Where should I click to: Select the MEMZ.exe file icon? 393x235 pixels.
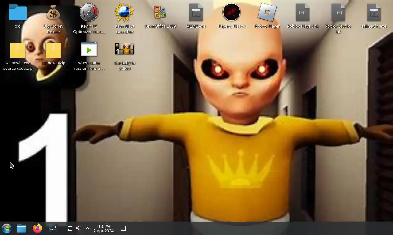tap(196, 13)
